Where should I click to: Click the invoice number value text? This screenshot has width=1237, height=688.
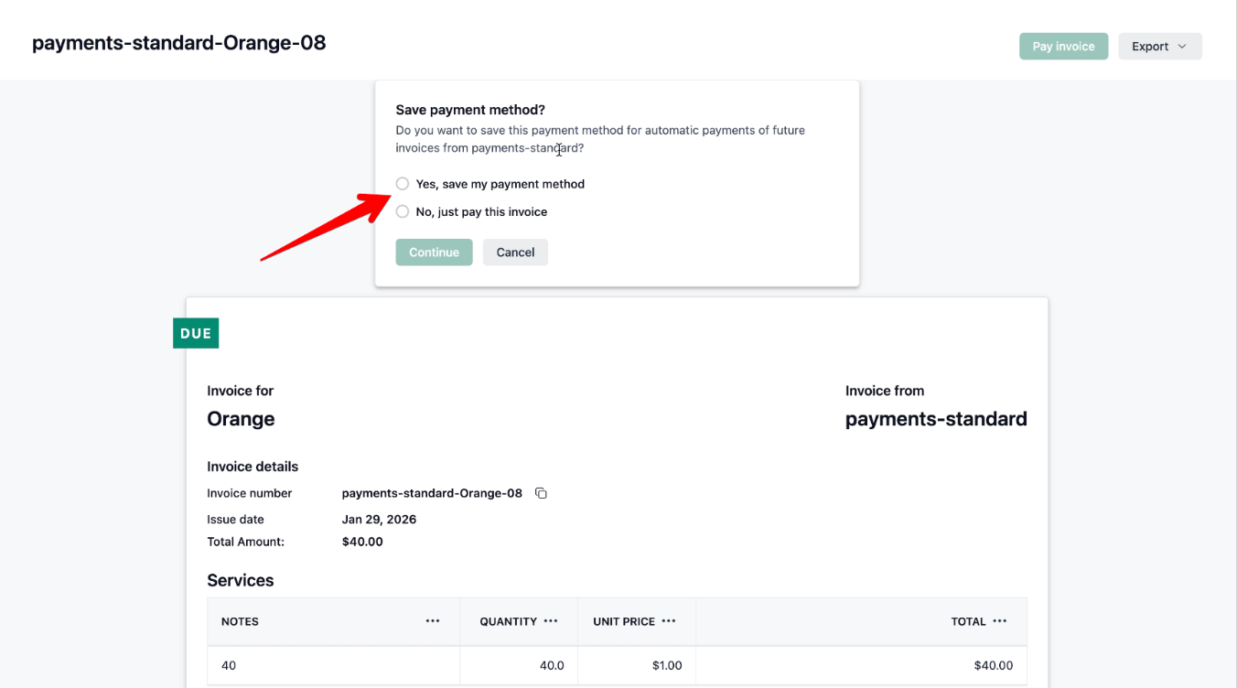coord(432,493)
